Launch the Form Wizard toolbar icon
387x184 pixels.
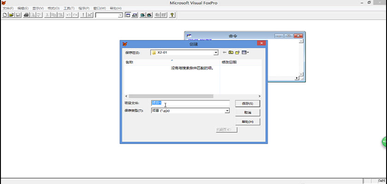click(x=143, y=15)
